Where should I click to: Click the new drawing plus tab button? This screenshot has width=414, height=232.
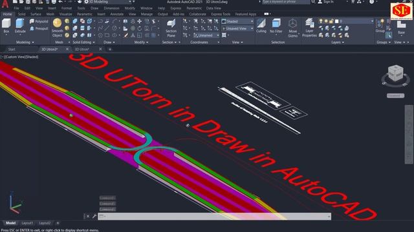coord(110,49)
